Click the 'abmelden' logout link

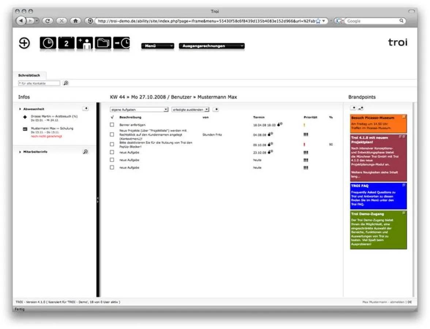coord(398,302)
